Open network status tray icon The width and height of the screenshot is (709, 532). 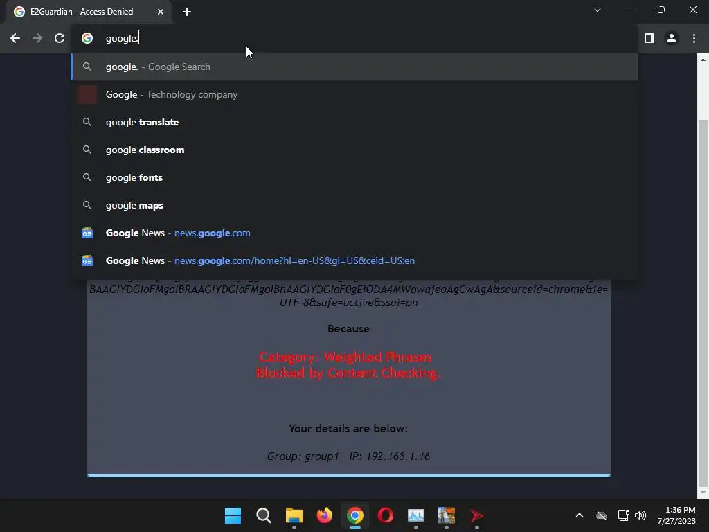click(x=624, y=515)
